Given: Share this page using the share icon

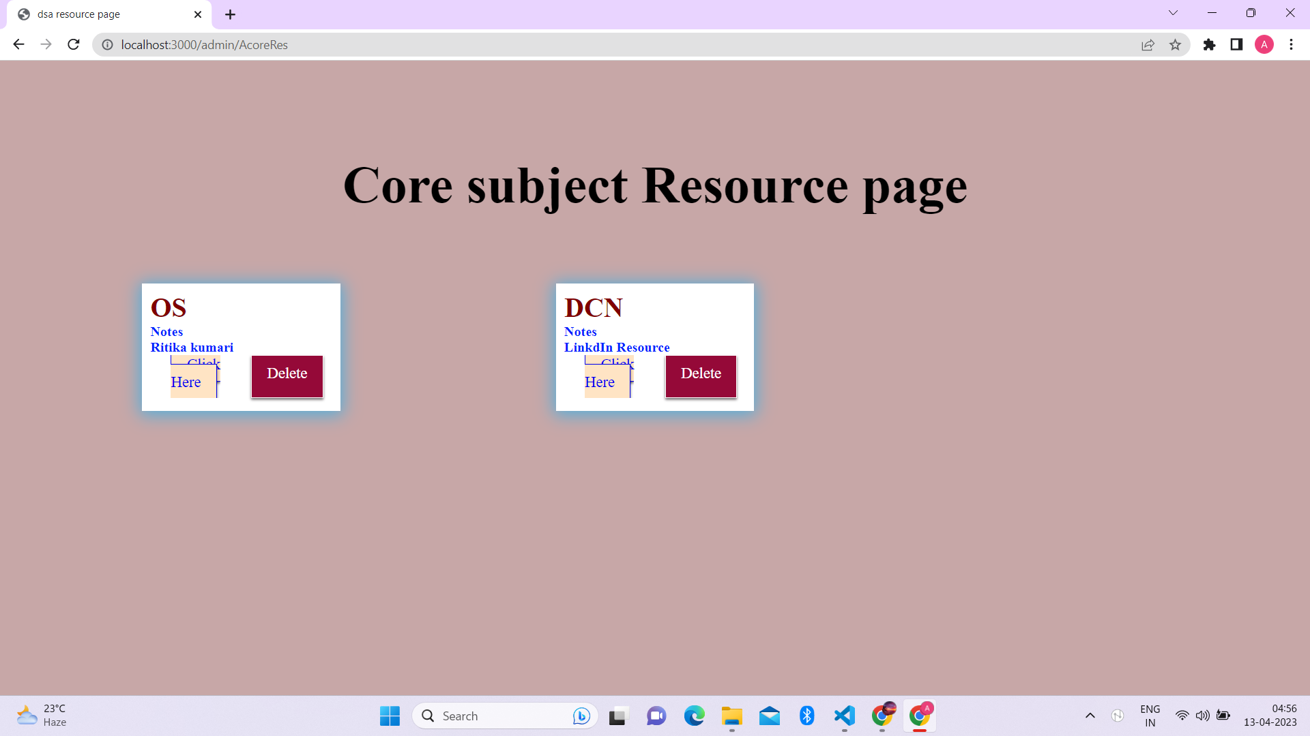Looking at the screenshot, I should tap(1148, 44).
